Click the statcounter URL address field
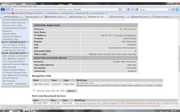The image size is (180, 112). point(66,10)
